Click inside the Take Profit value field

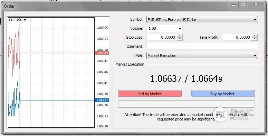coord(237,37)
